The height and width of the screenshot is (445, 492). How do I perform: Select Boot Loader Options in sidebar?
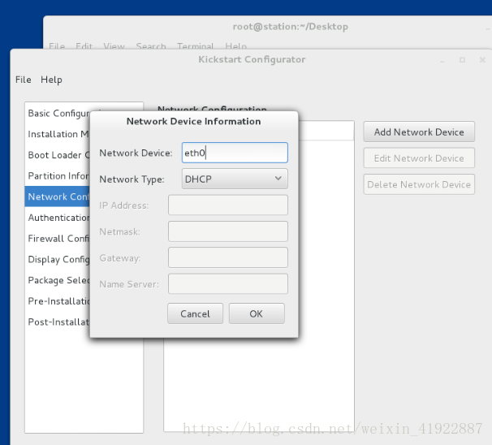pos(58,155)
